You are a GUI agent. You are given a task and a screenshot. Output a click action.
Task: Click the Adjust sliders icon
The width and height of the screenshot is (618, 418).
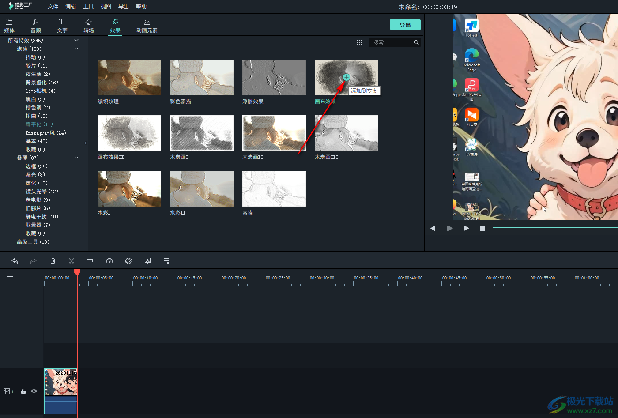click(166, 261)
